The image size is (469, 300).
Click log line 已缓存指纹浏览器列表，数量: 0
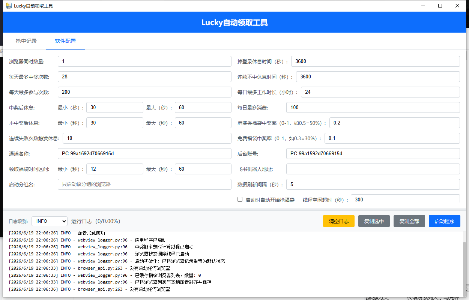(105, 275)
